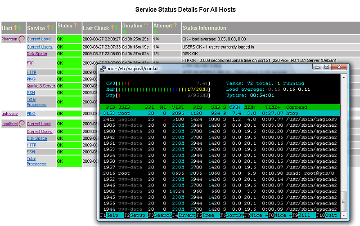This screenshot has width=360, height=226.
Task: Open the Phantom host link
Action: pos(9,39)
